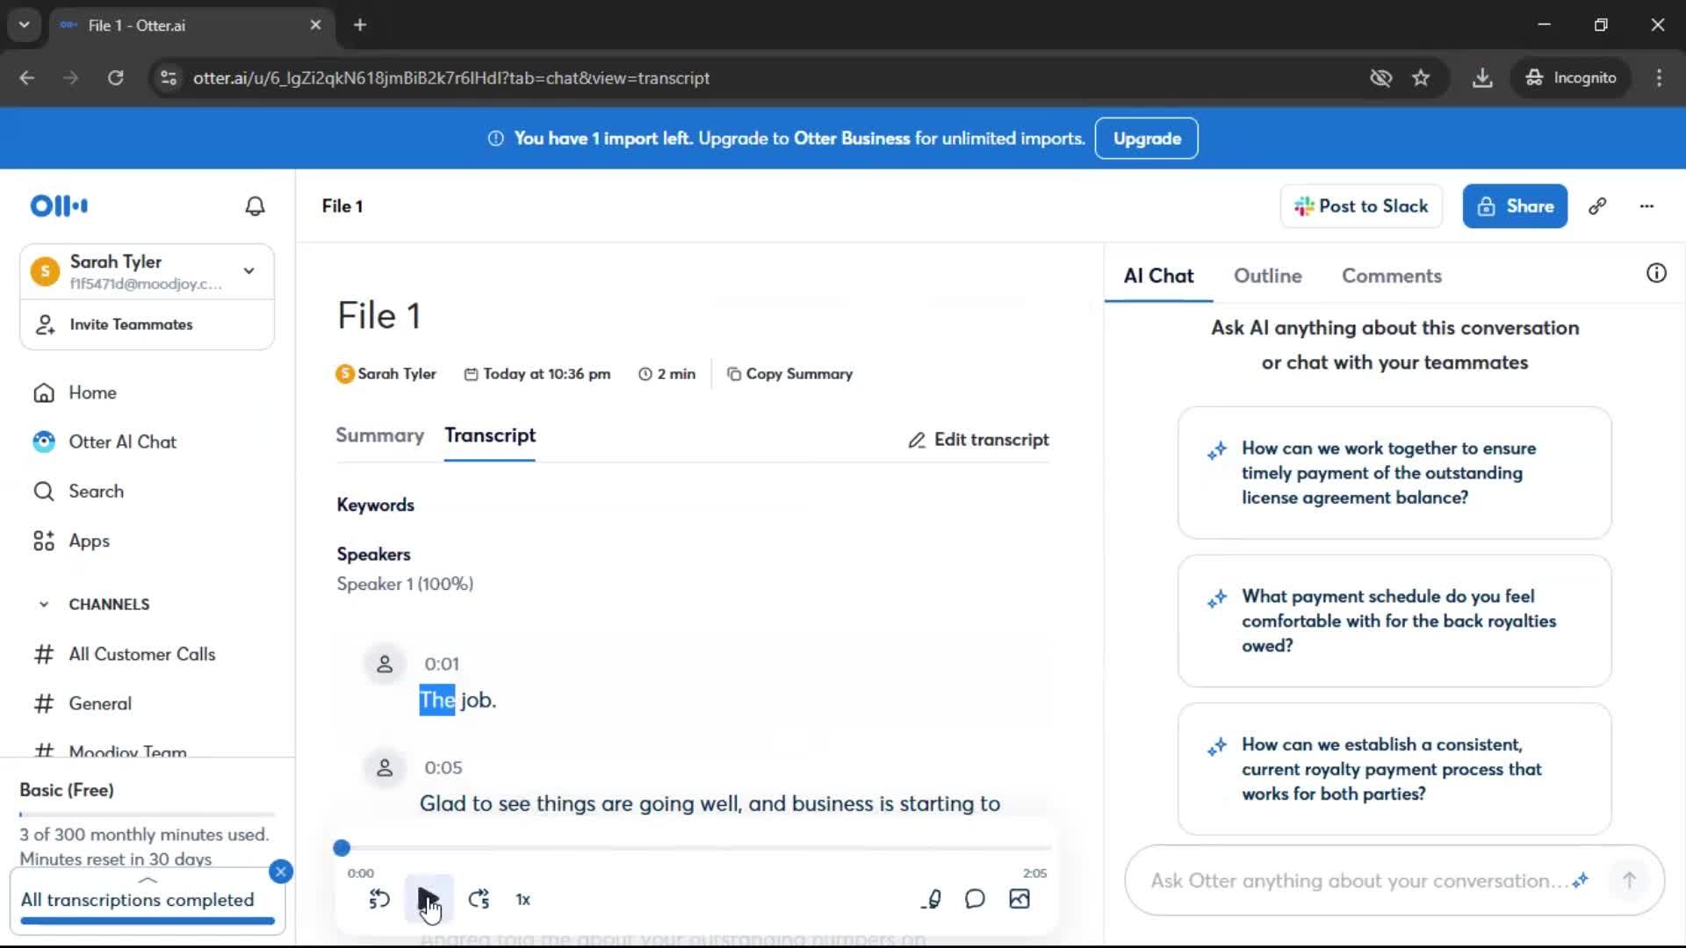
Task: Click the info icon in import banner
Action: 496,139
